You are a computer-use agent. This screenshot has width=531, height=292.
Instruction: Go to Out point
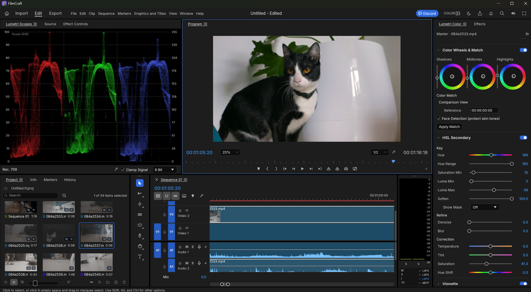click(320, 169)
